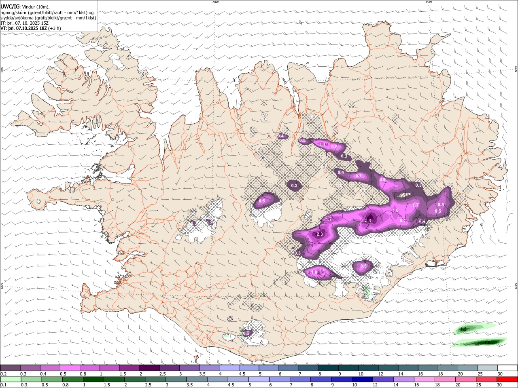This screenshot has height=388, width=518.
Task: Select blue swatch starting at 9 in rain scale
Action: tap(342, 379)
